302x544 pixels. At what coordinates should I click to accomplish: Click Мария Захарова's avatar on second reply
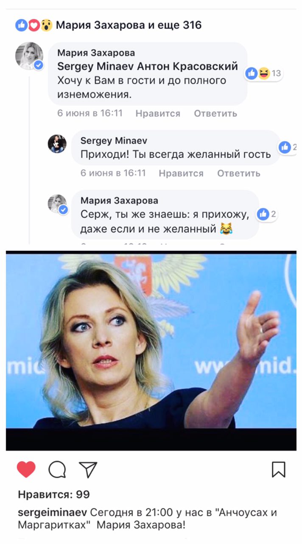pyautogui.click(x=57, y=204)
